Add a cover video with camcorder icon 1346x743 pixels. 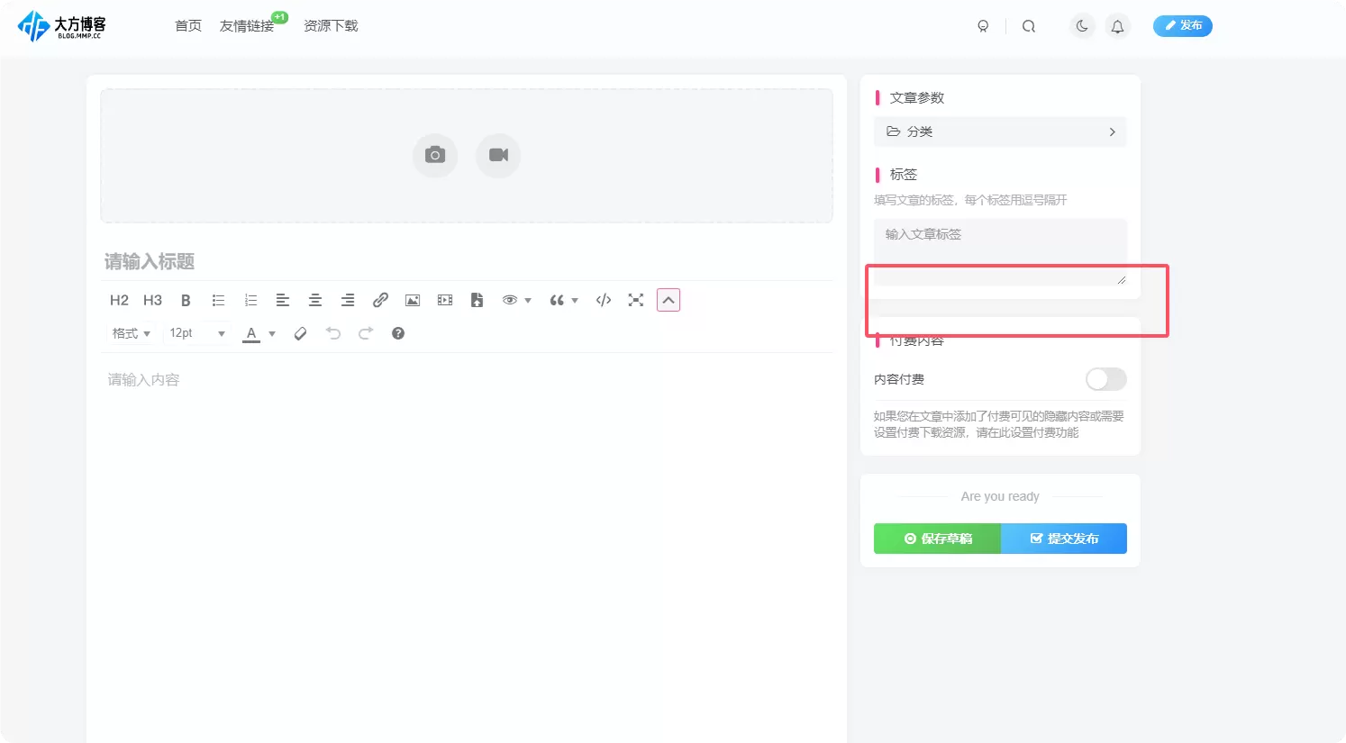coord(498,155)
